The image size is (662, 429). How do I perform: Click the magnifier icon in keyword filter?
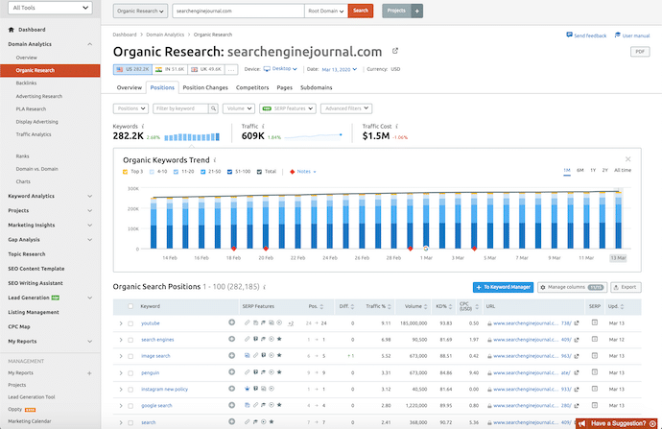(x=214, y=108)
